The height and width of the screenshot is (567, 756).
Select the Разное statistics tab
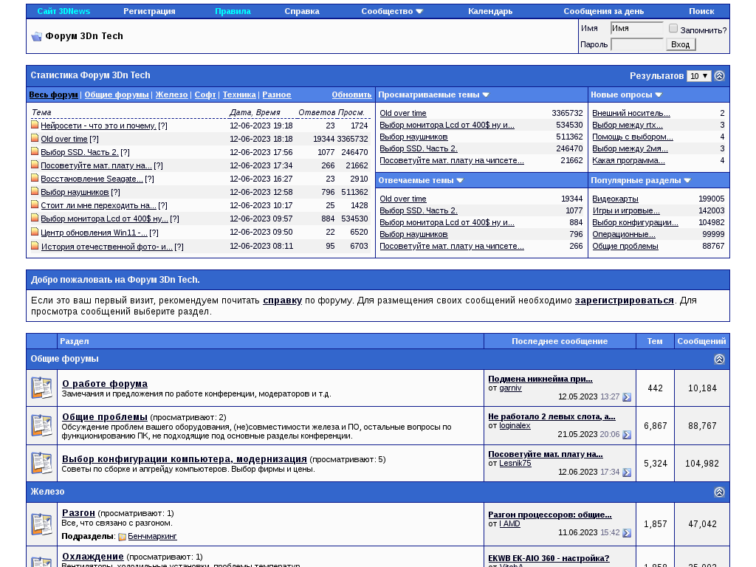[277, 94]
